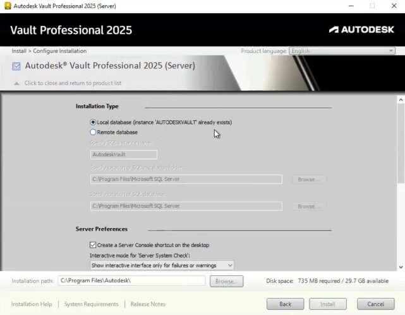Click the Installation Type section heading
The width and height of the screenshot is (405, 315).
point(97,106)
